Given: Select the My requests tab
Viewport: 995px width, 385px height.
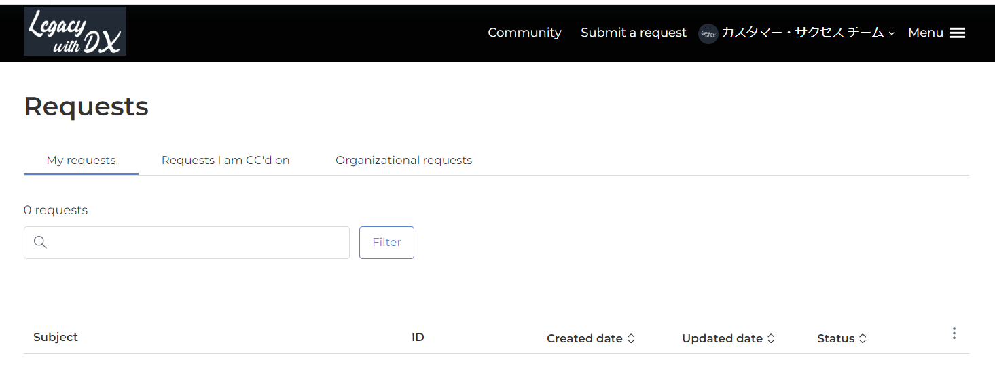Looking at the screenshot, I should point(81,161).
